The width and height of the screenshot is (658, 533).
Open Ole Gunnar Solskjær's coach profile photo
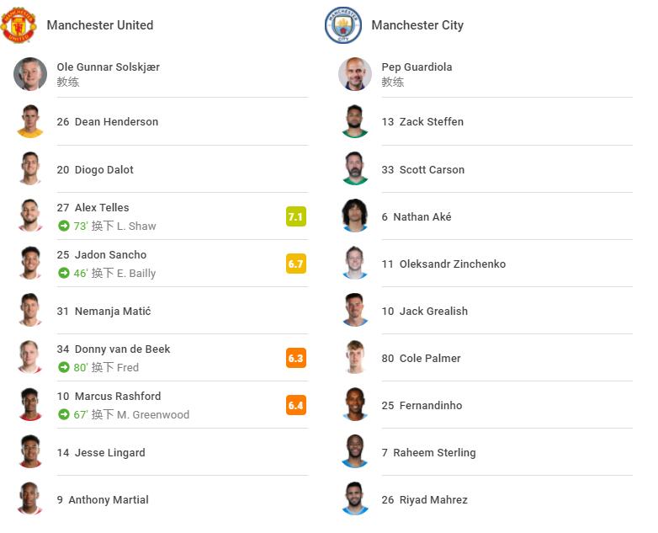30,74
